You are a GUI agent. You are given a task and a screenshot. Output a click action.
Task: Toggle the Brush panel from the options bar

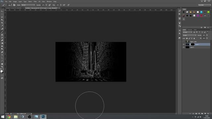pyautogui.click(x=14, y=5)
